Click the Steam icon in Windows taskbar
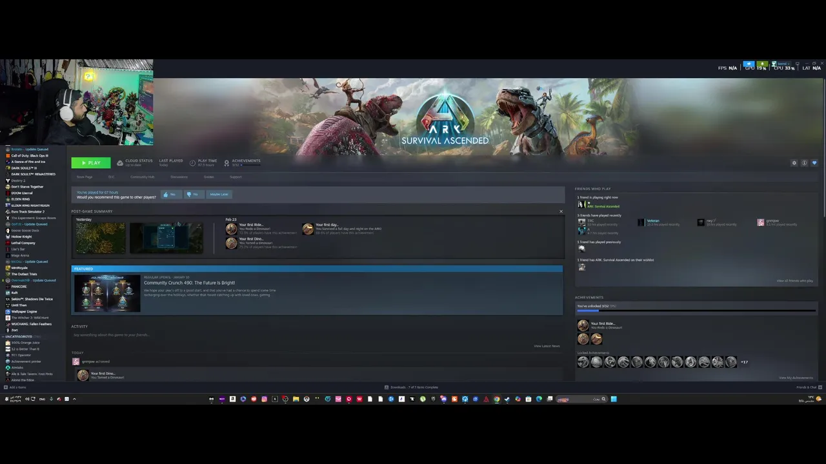This screenshot has height=464, width=826. (507, 399)
